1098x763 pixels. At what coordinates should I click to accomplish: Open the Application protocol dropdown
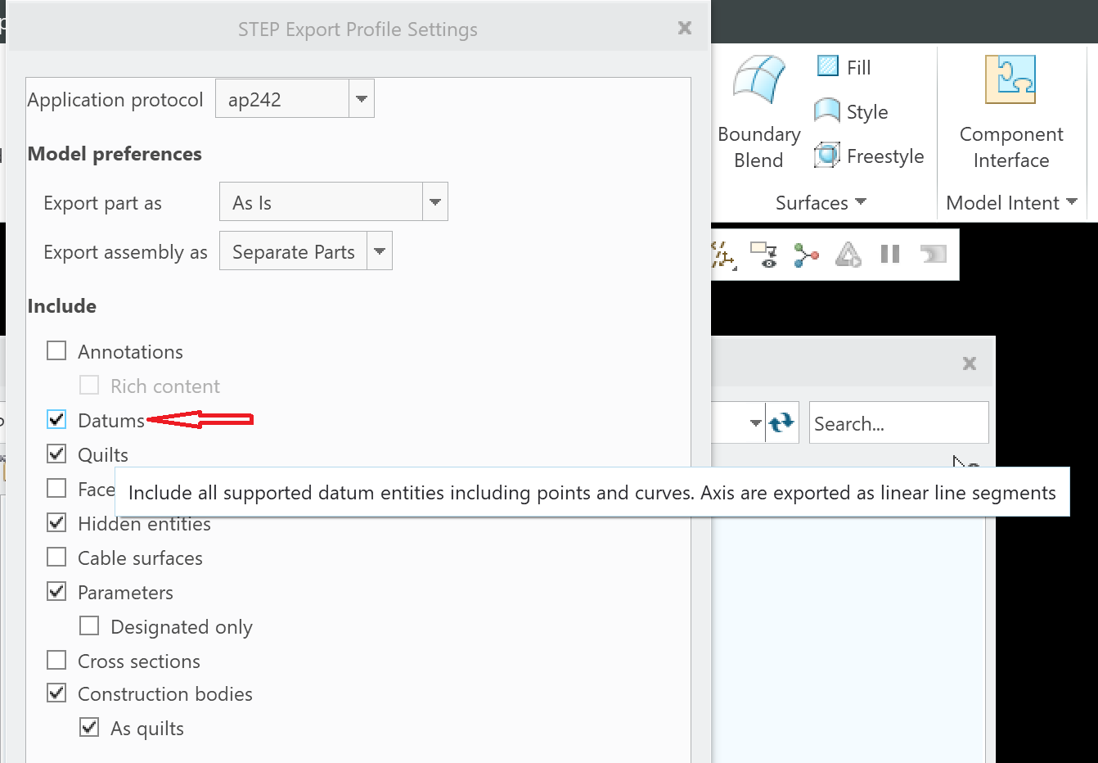point(361,97)
